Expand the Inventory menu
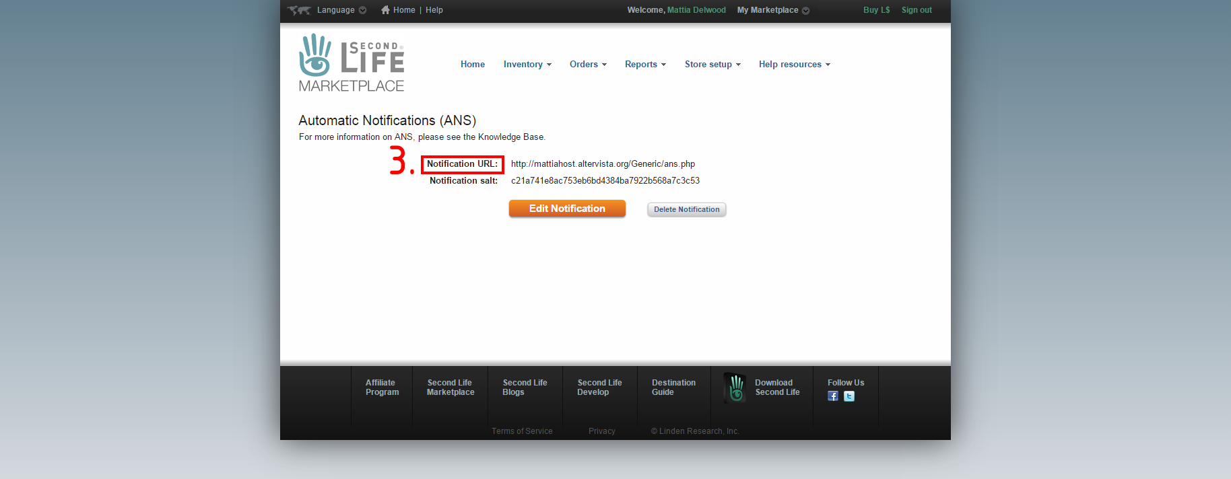1231x479 pixels. [x=527, y=65]
